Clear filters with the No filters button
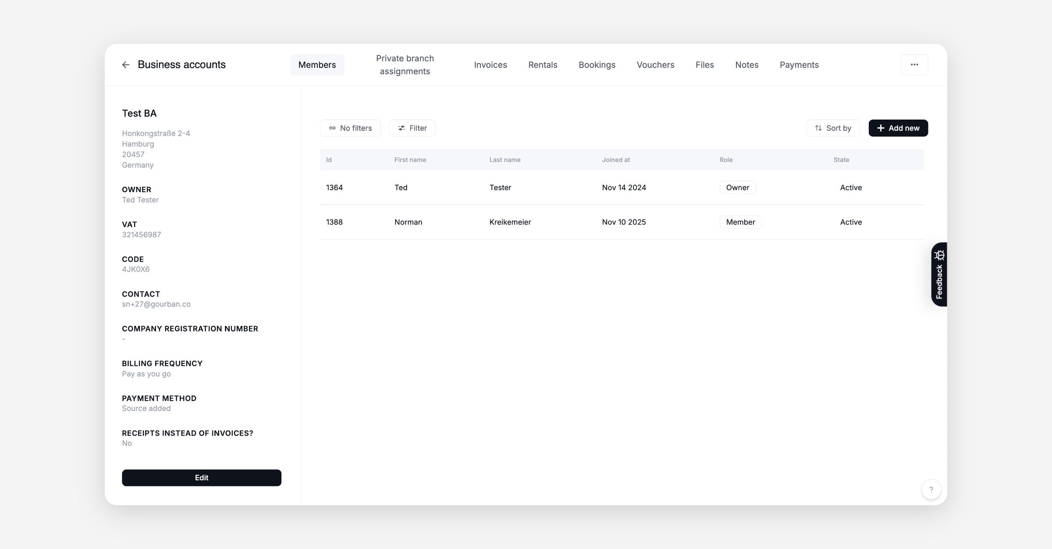This screenshot has height=549, width=1052. click(x=350, y=128)
